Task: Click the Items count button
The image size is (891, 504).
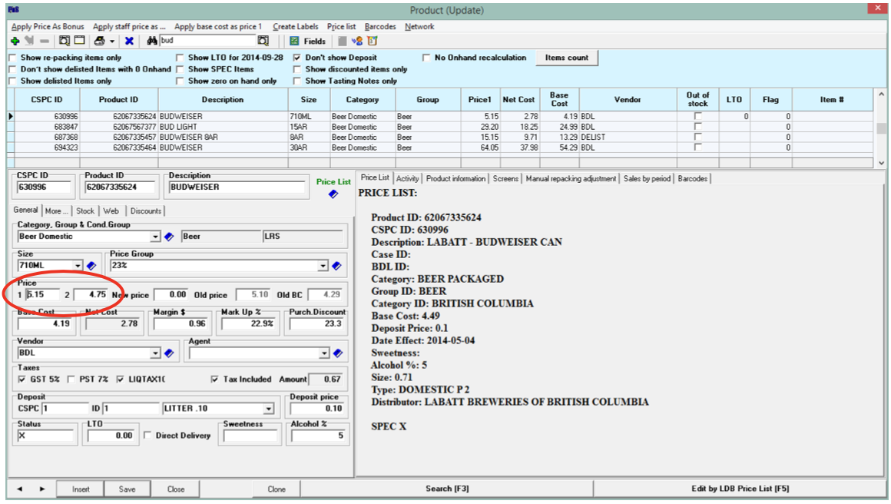Action: click(x=567, y=58)
